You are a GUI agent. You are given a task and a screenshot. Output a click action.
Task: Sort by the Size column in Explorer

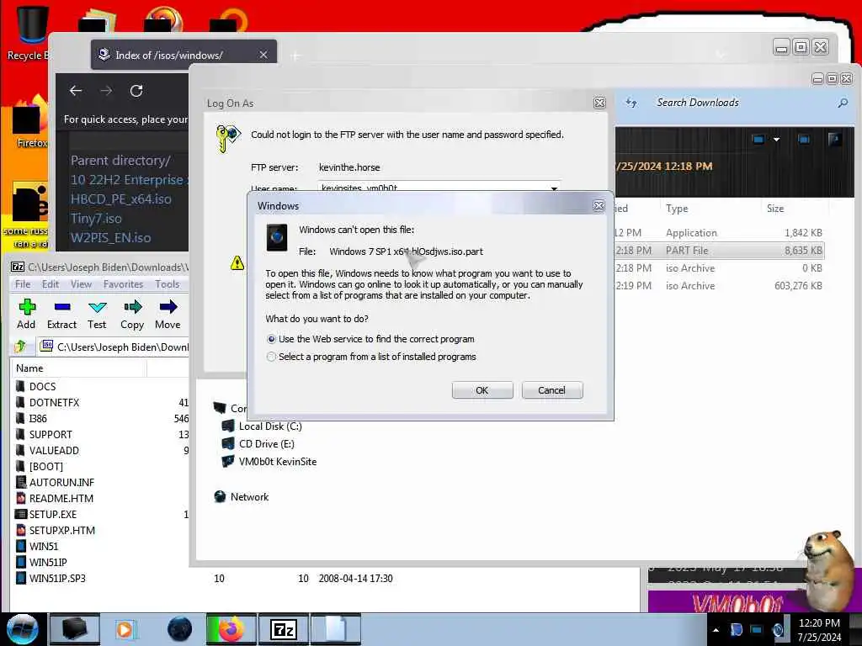(x=775, y=209)
